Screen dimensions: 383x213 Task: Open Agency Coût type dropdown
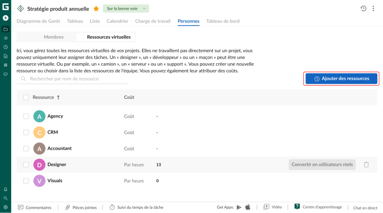tap(129, 116)
